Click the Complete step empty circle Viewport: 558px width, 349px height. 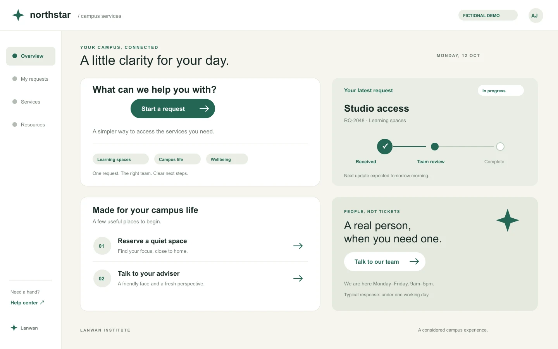coord(500,147)
